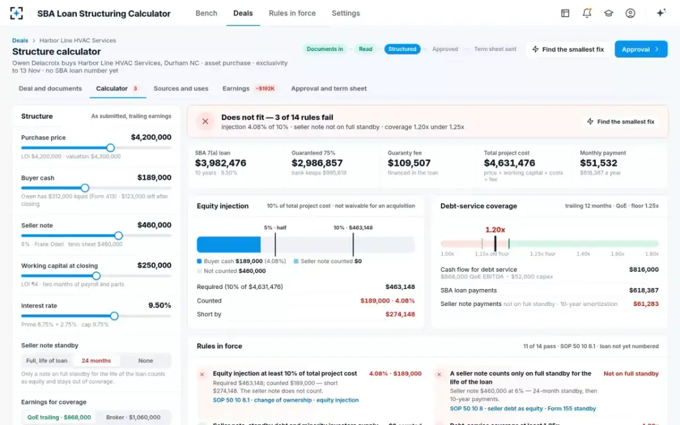Open the Settings menu
Viewport: 680px width, 425px height.
pos(346,13)
